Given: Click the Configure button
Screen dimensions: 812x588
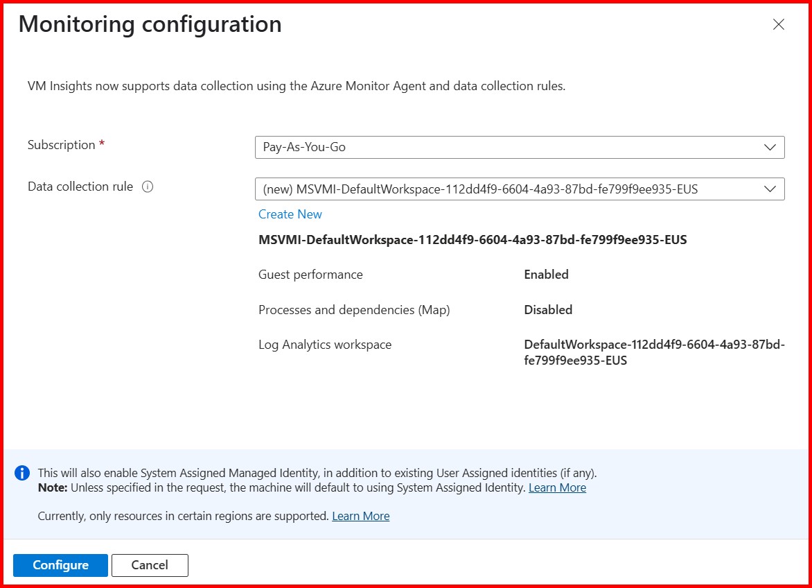Looking at the screenshot, I should (x=60, y=565).
